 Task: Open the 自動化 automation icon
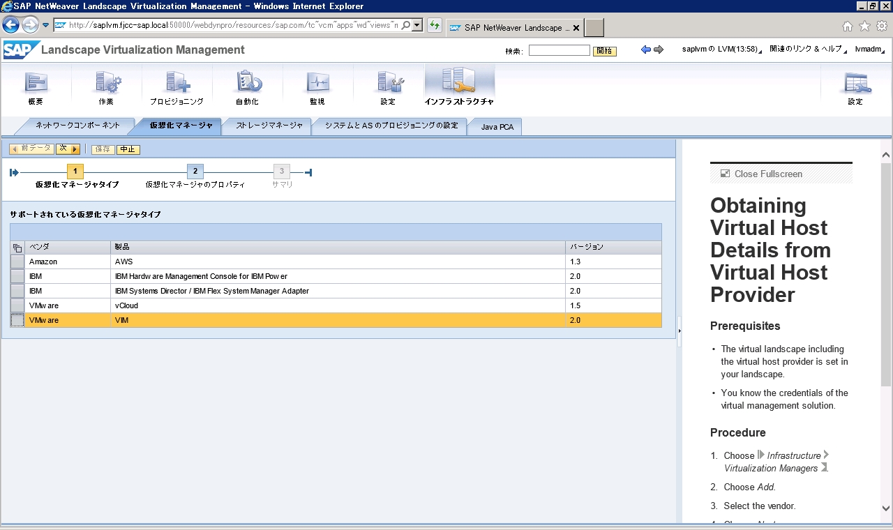point(247,86)
